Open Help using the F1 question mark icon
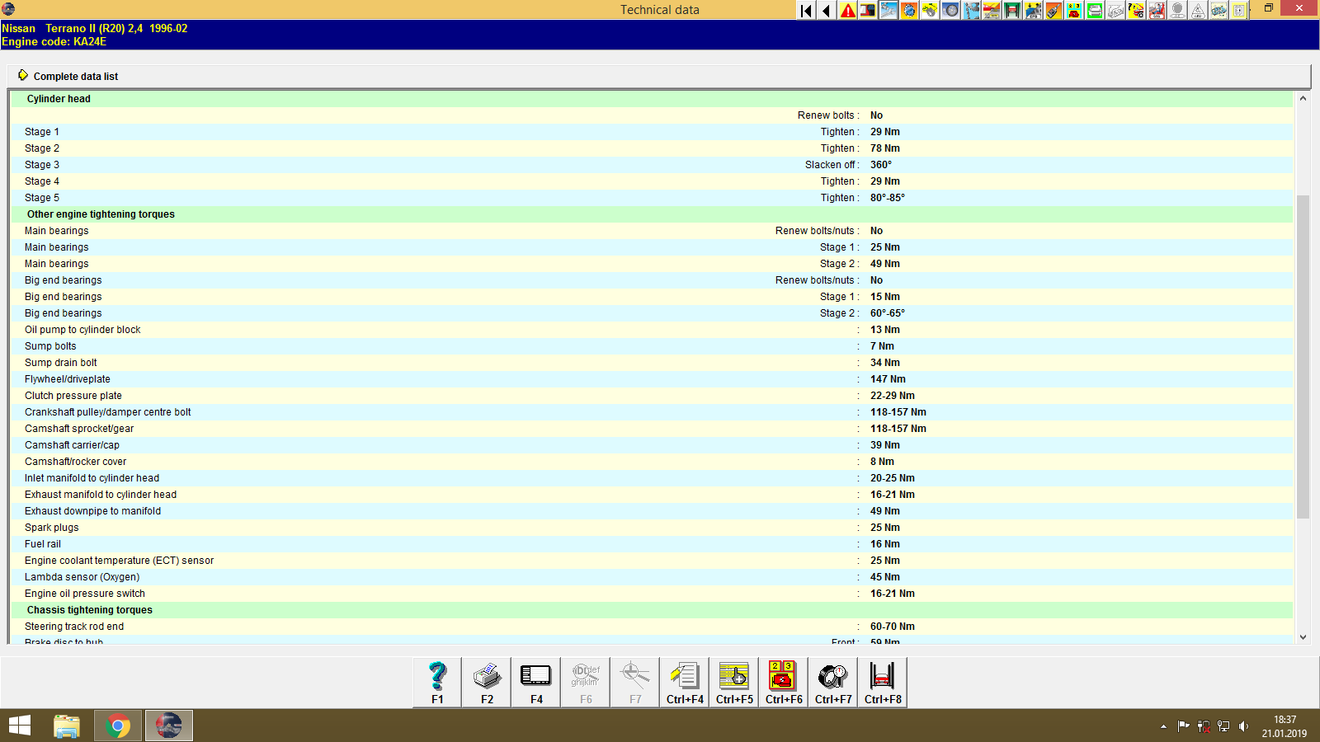The width and height of the screenshot is (1320, 742). tap(436, 681)
